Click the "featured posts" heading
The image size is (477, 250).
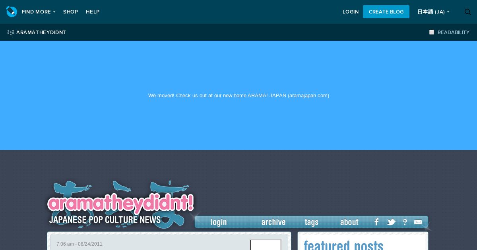[x=343, y=245]
